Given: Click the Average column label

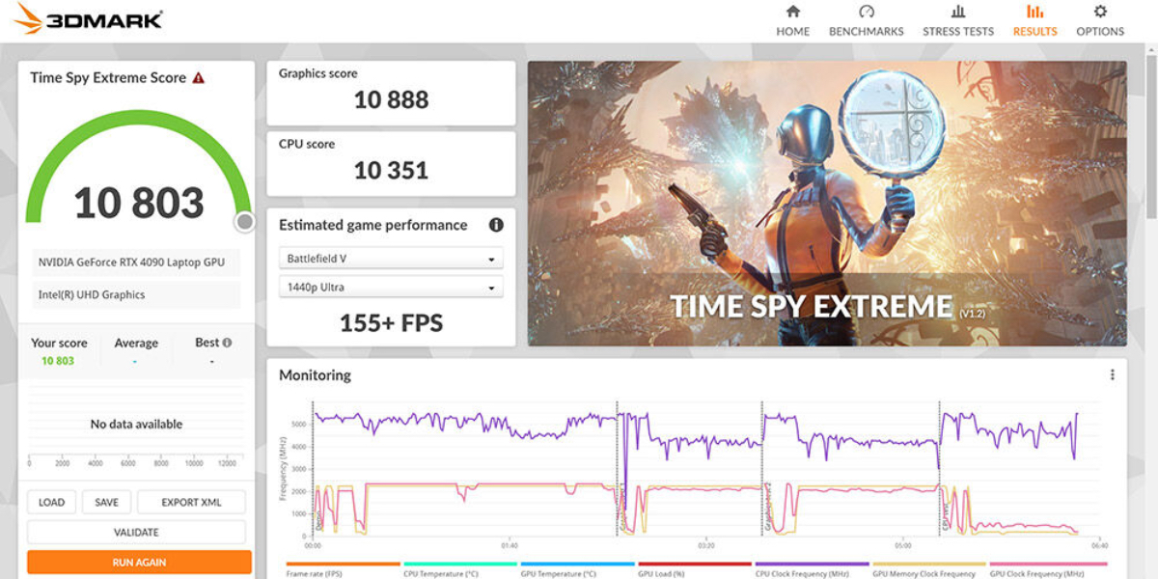Looking at the screenshot, I should (136, 343).
